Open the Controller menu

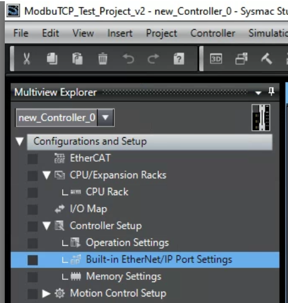coord(213,33)
